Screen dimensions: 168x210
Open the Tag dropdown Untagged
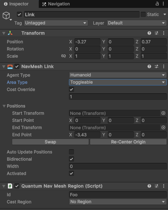56,23
